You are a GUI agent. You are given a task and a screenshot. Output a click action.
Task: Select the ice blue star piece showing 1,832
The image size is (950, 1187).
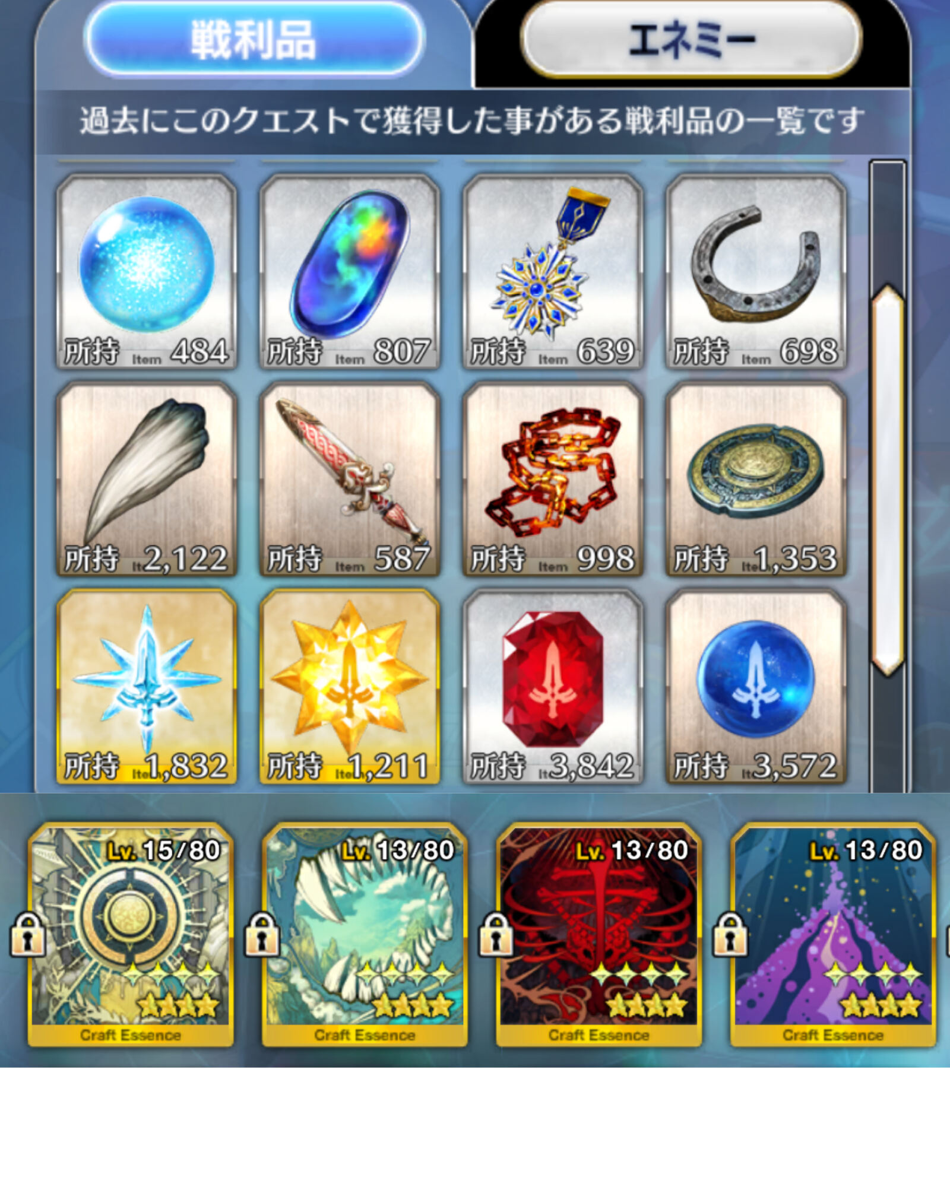[x=147, y=687]
